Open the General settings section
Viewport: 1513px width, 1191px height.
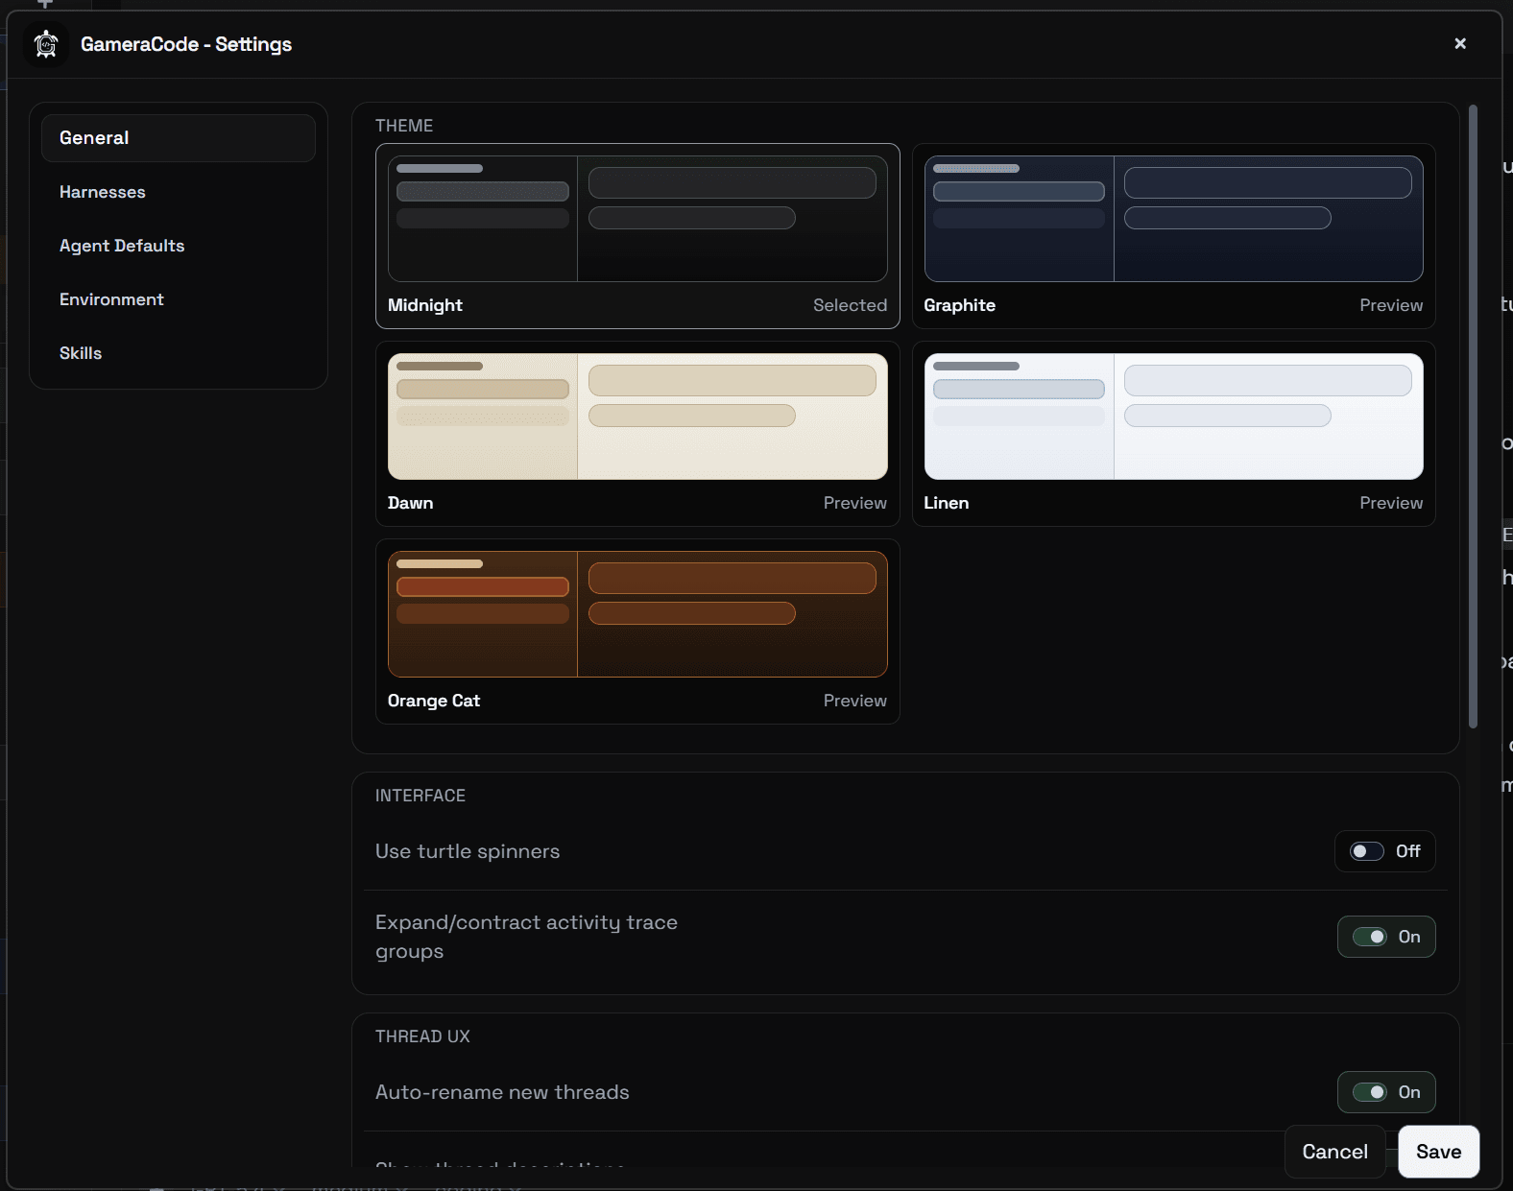click(x=179, y=138)
